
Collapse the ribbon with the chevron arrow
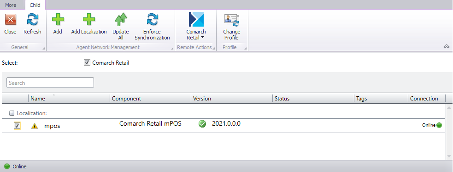click(447, 46)
